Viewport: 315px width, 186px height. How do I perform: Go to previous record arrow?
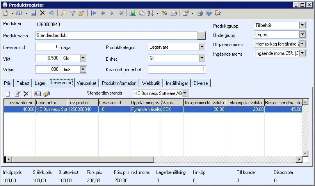click(x=103, y=13)
